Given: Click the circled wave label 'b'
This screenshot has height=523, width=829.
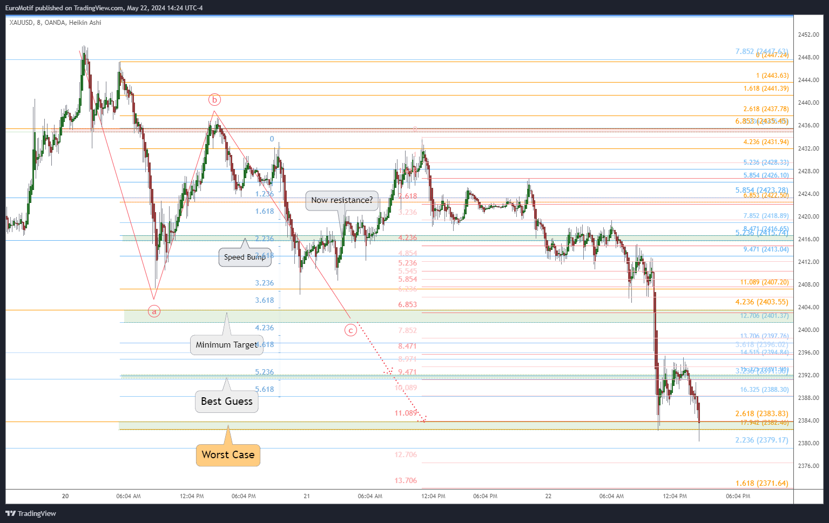Looking at the screenshot, I should point(214,100).
